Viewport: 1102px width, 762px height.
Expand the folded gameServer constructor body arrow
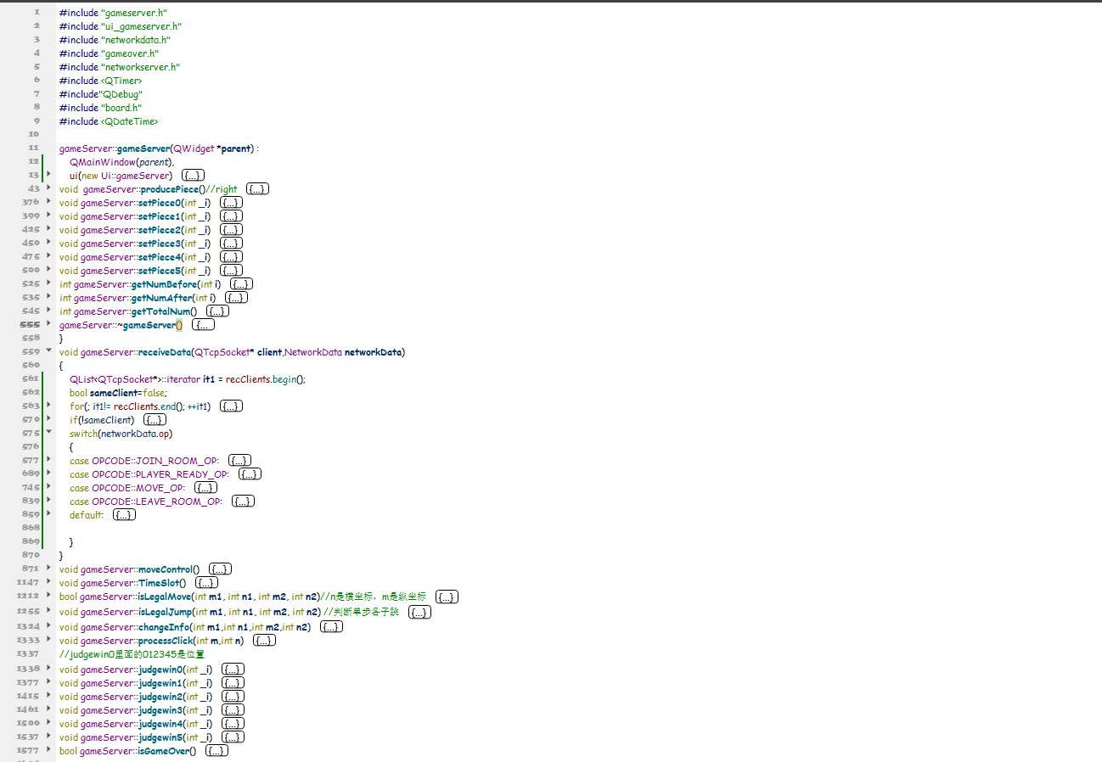49,175
